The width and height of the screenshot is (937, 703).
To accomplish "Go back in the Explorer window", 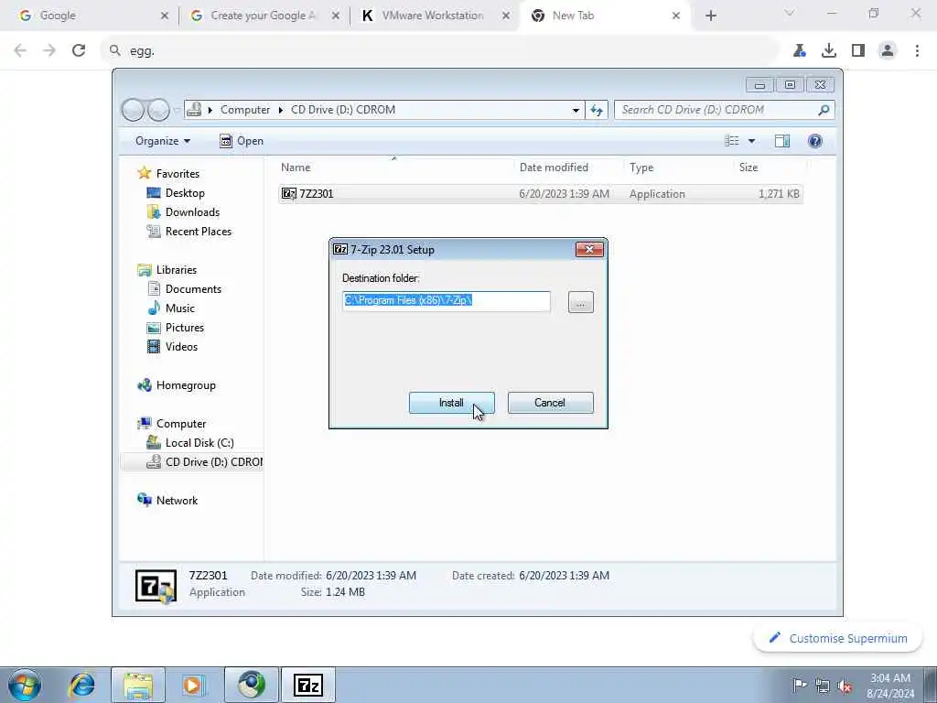I will coord(133,110).
